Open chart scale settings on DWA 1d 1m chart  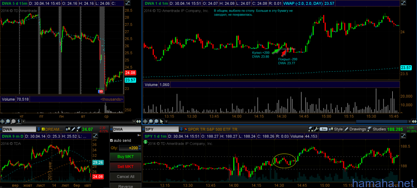click(404, 3)
